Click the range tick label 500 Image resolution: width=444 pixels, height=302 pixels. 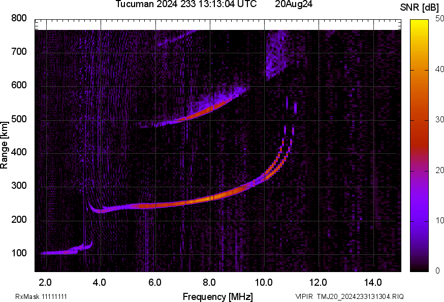(x=19, y=119)
